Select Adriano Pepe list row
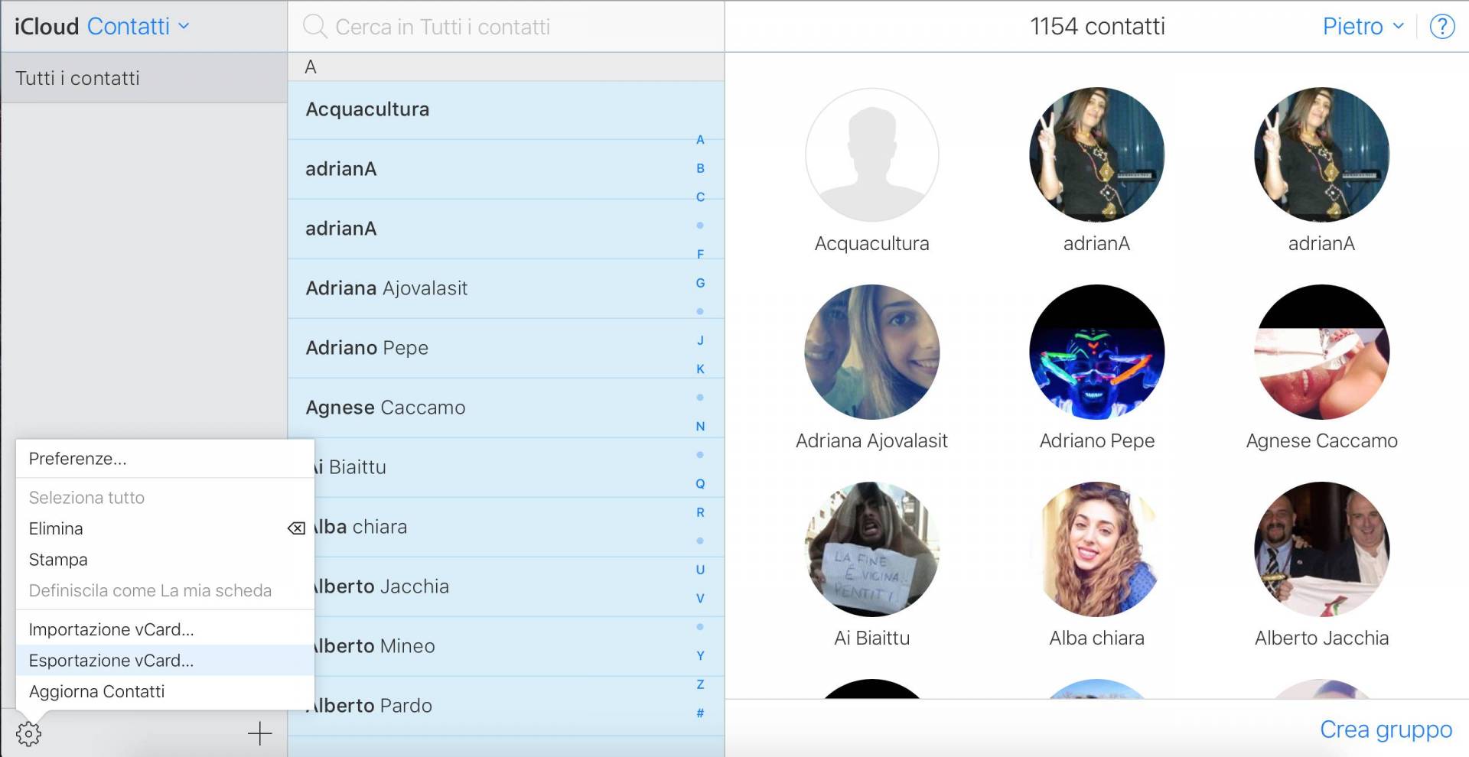This screenshot has height=757, width=1469. 506,348
